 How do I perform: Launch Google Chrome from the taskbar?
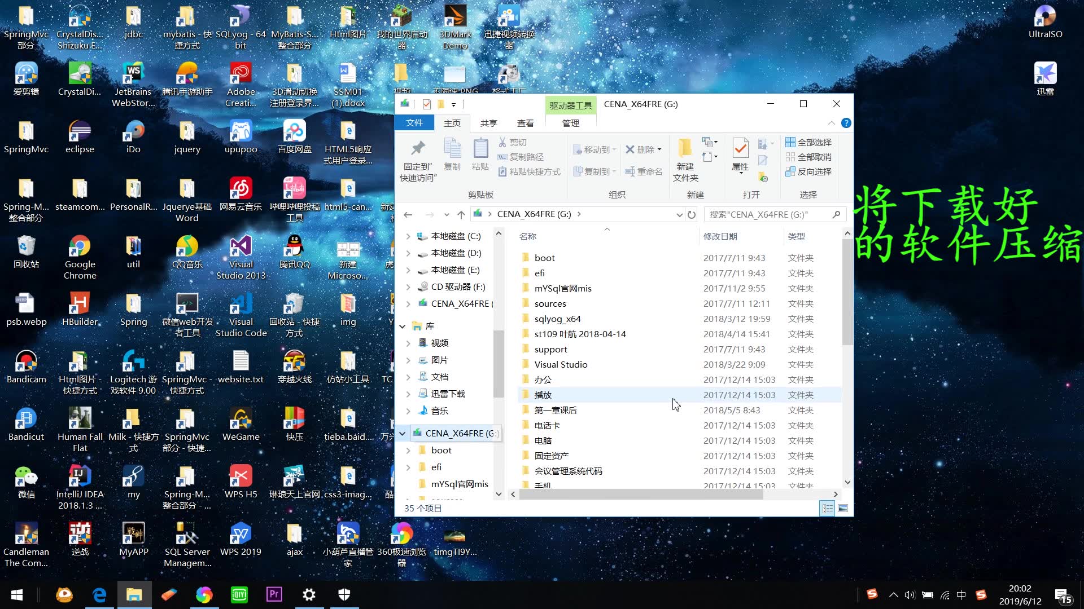[204, 594]
